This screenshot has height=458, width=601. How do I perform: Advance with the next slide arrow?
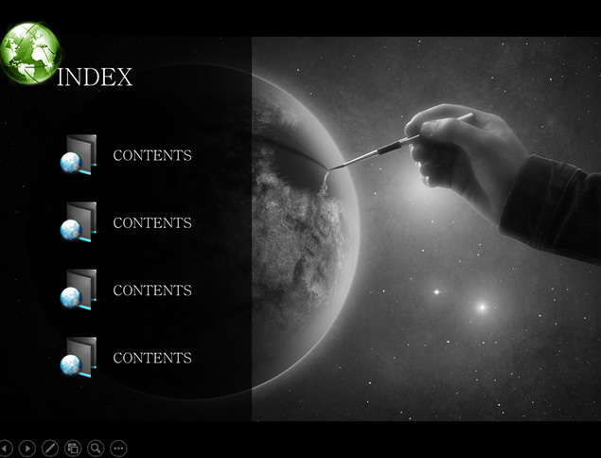click(27, 448)
